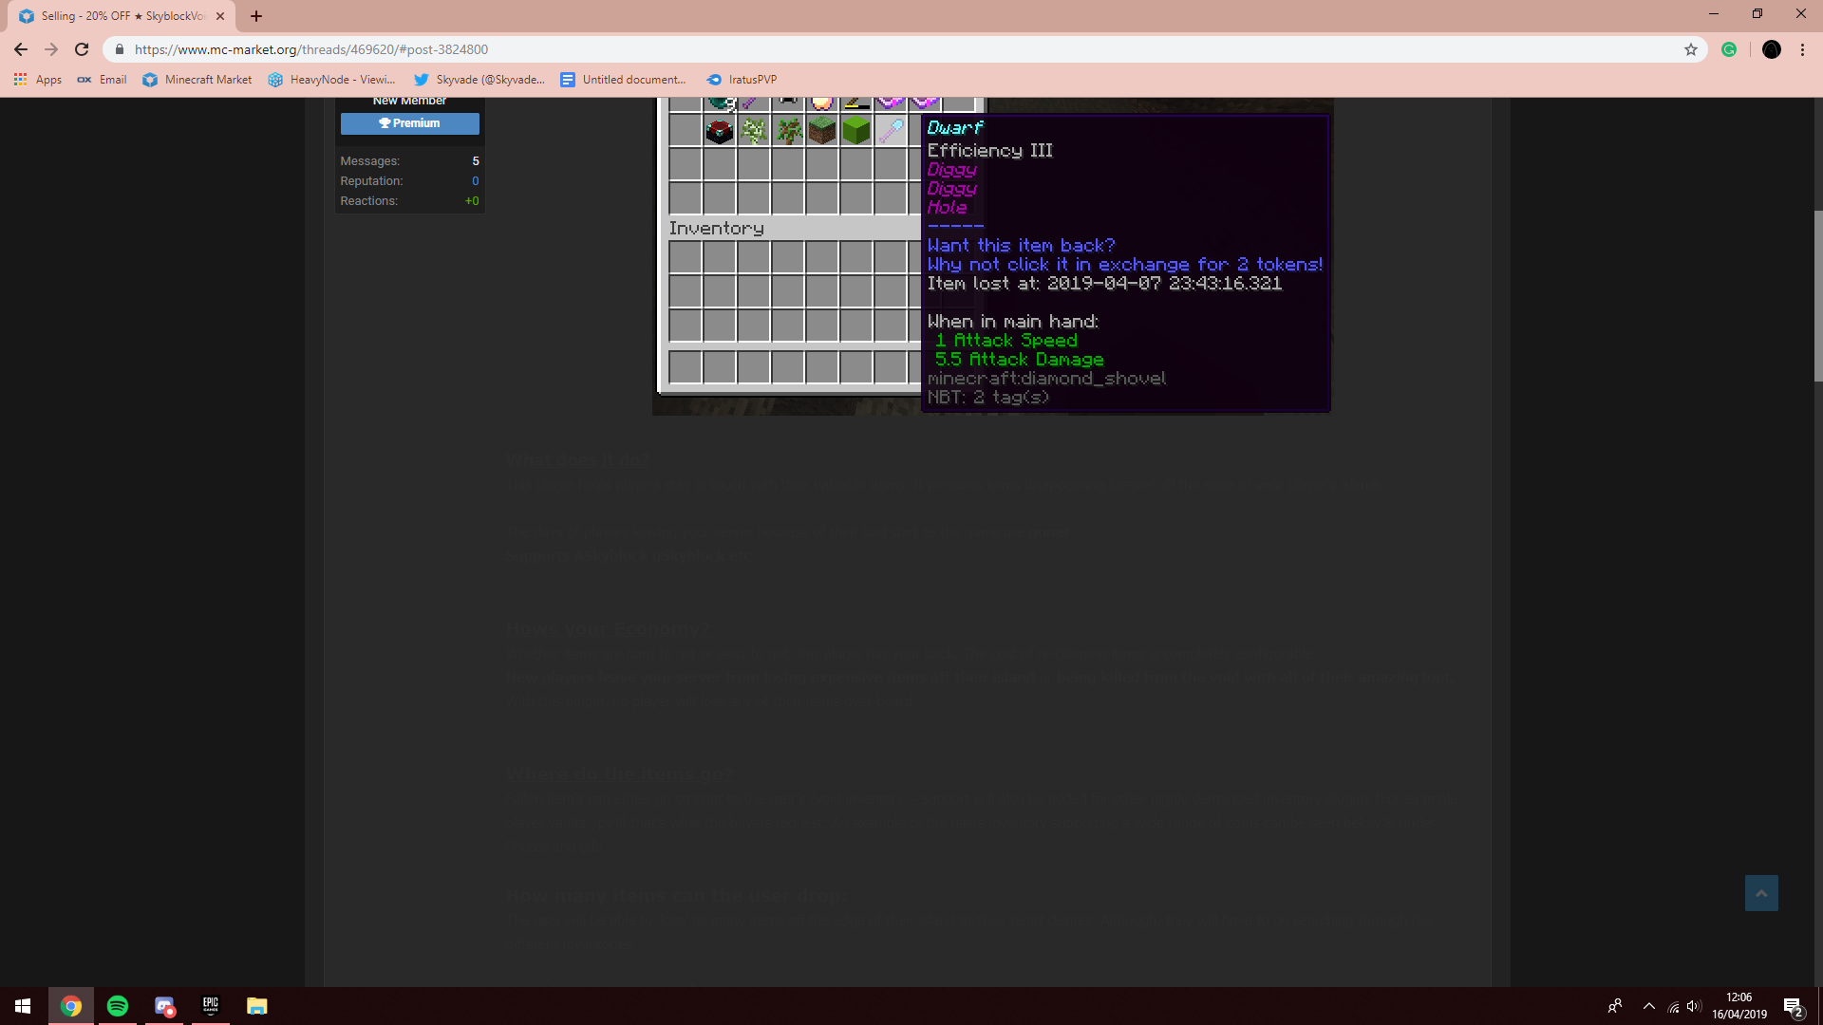This screenshot has width=1823, height=1025.
Task: Open Epic Games Launcher from taskbar
Action: tap(210, 1006)
